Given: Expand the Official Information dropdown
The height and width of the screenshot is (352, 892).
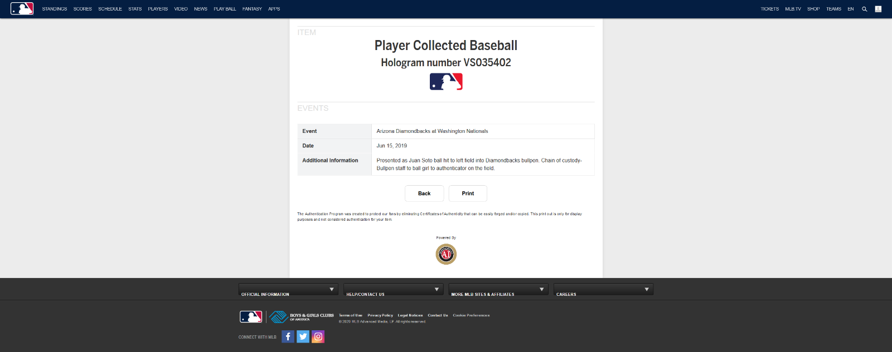Looking at the screenshot, I should coord(288,290).
